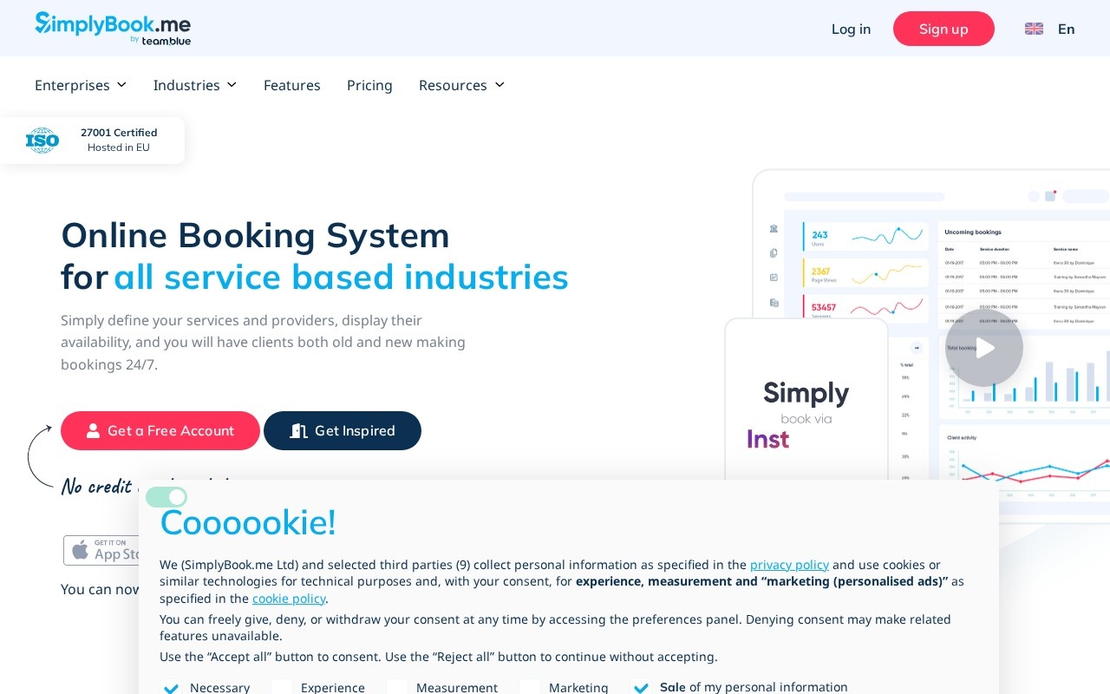Expand the Resources menu
Viewport: 1110px width, 694px height.
coord(462,85)
